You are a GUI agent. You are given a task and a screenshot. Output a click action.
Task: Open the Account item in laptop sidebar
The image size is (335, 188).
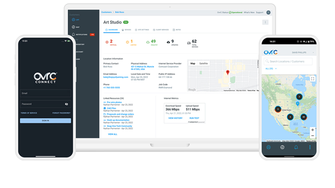[x=80, y=52]
